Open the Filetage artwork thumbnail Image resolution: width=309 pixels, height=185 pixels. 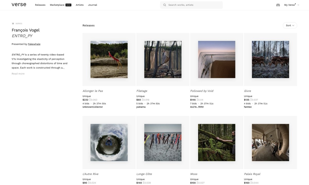pyautogui.click(x=163, y=60)
